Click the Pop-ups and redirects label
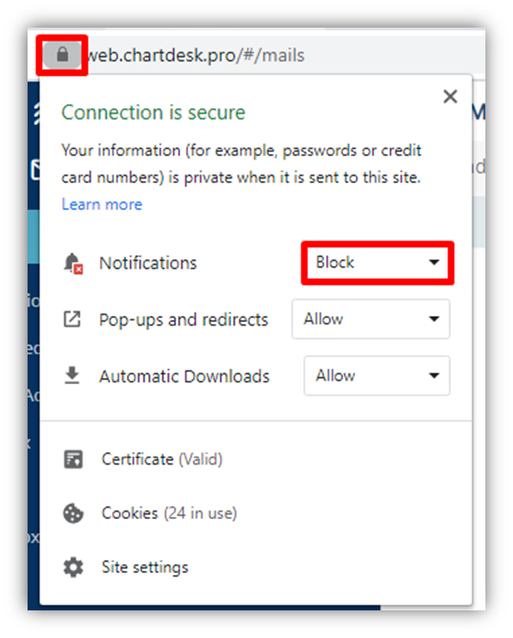Screen dimensions: 513x638 click(x=184, y=319)
